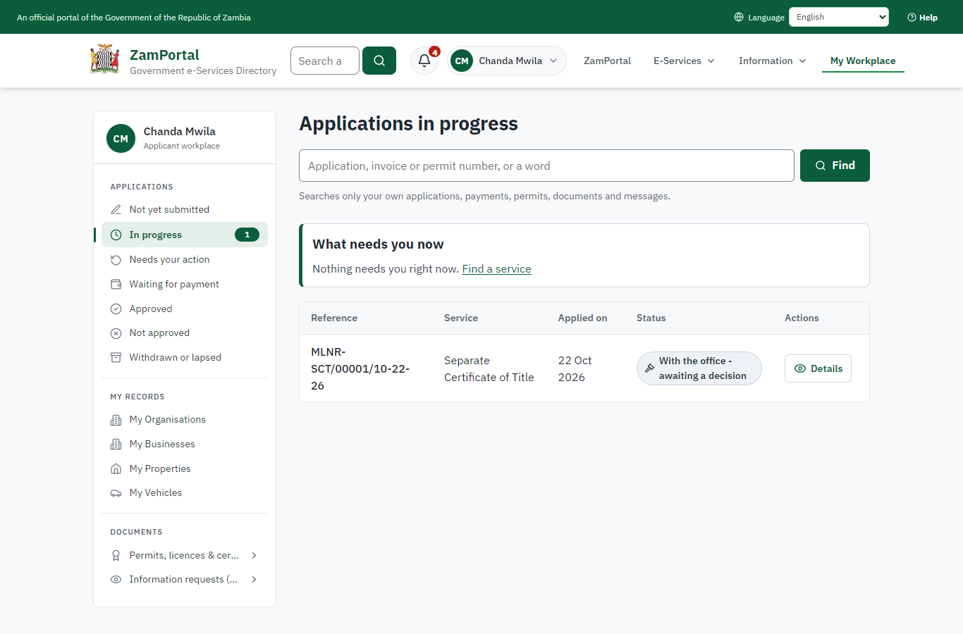Viewport: 963px width, 634px height.
Task: Open Details for Separate Certificate of Title
Action: pyautogui.click(x=818, y=368)
